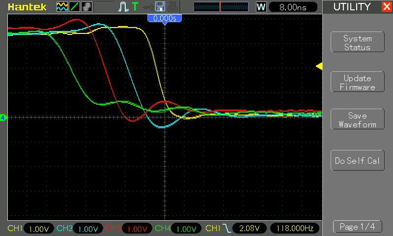Image resolution: width=393 pixels, height=236 pixels.
Task: Click the grayed printer icon
Action: pyautogui.click(x=173, y=7)
